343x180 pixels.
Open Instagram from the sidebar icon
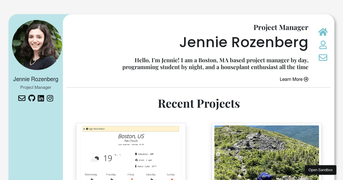(50, 98)
